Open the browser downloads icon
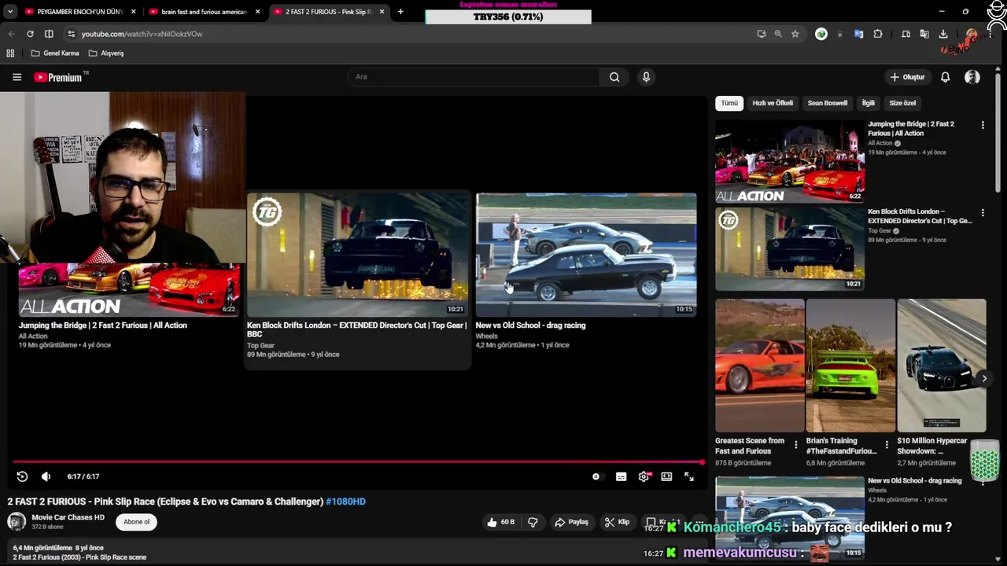The height and width of the screenshot is (566, 1007). pos(943,34)
